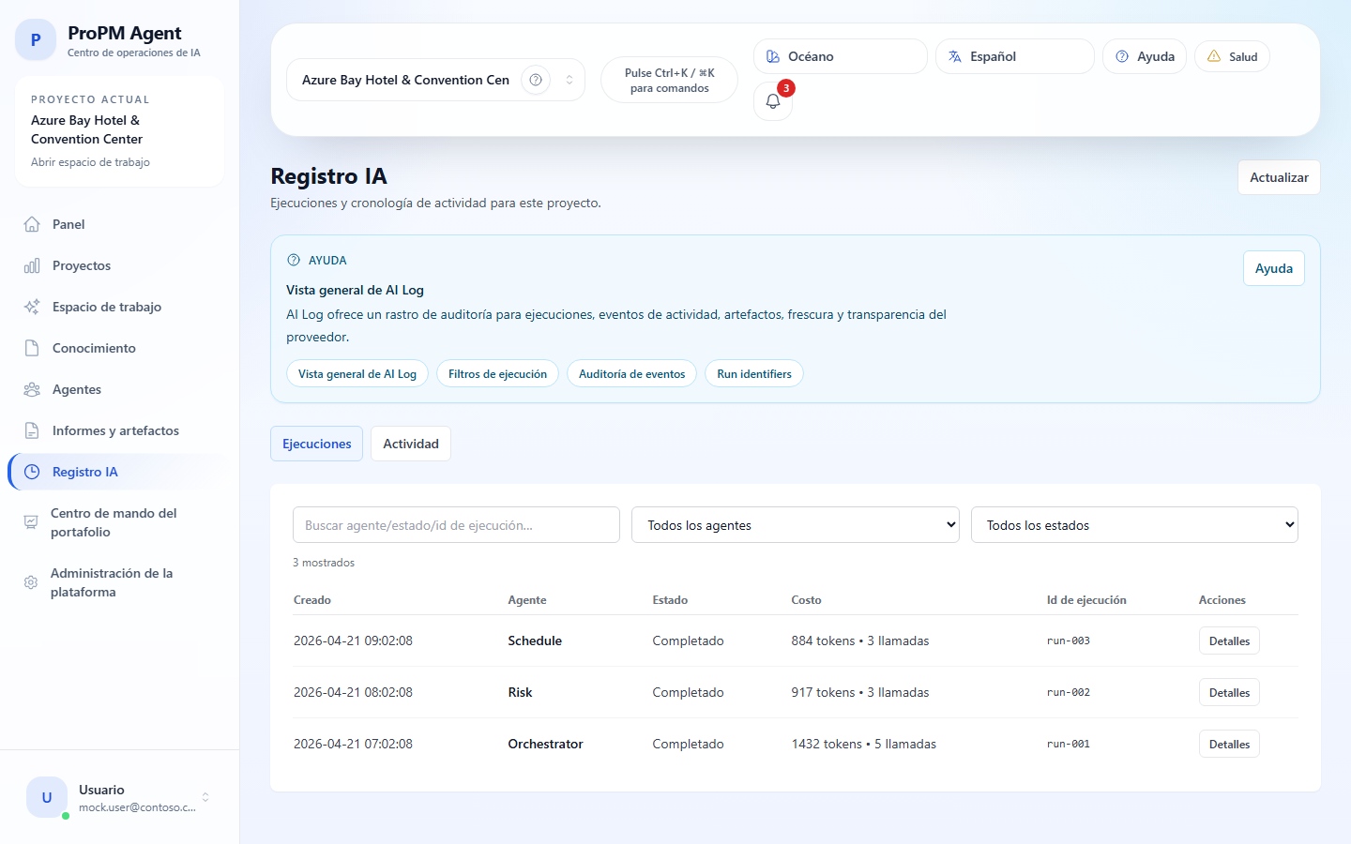Open Informes y artefactos from the sidebar

(114, 430)
